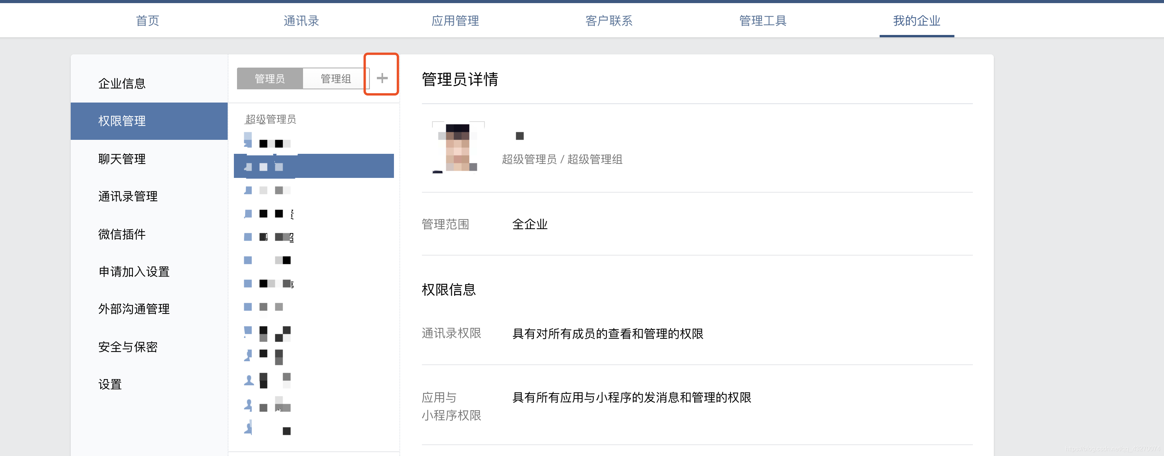This screenshot has width=1164, height=456.
Task: Click the plus icon to add an administrator
Action: point(382,78)
